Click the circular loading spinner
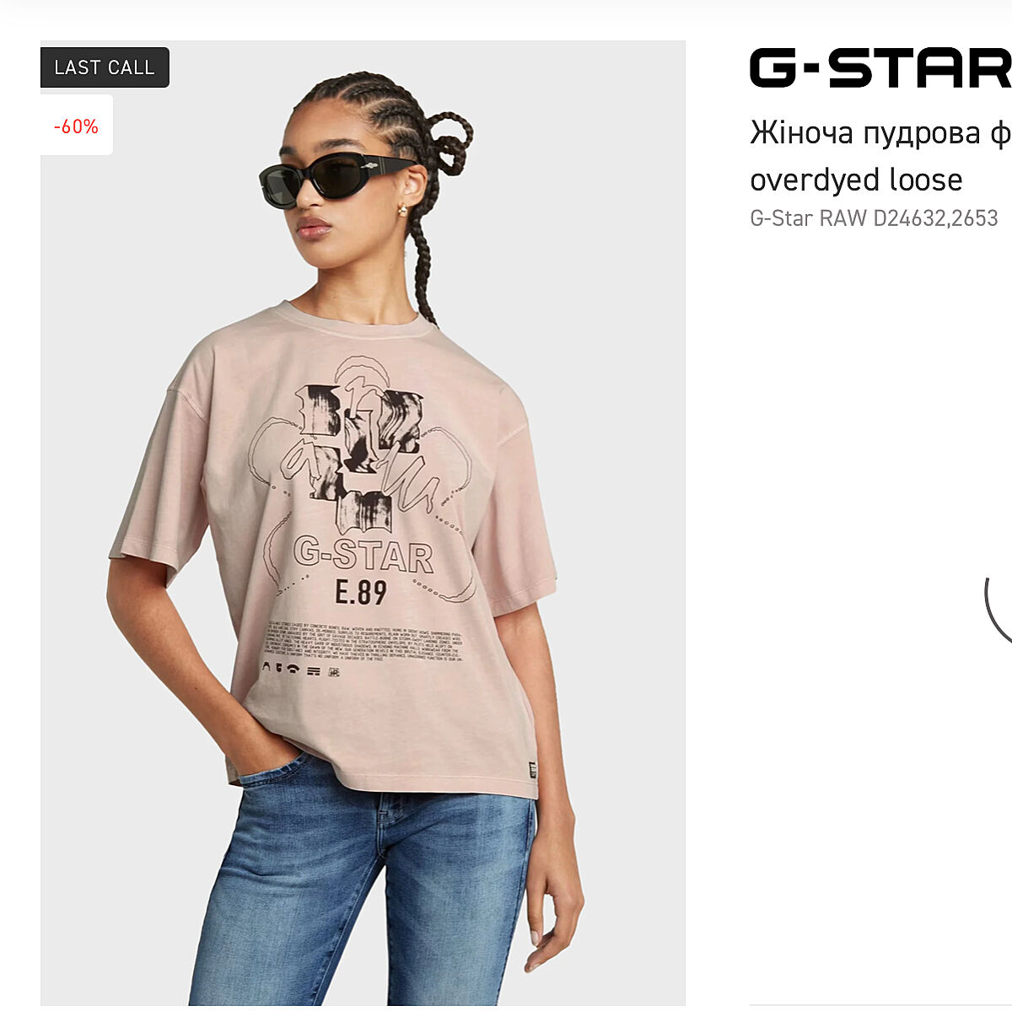1012x1011 pixels. click(999, 609)
